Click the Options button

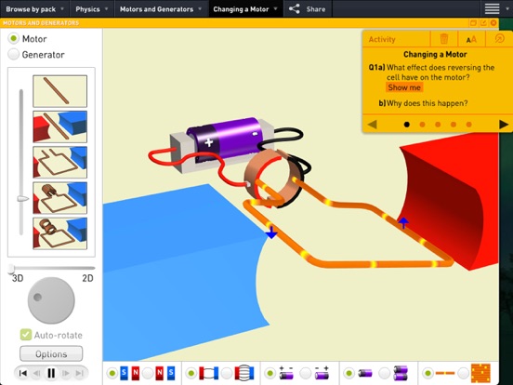(51, 354)
